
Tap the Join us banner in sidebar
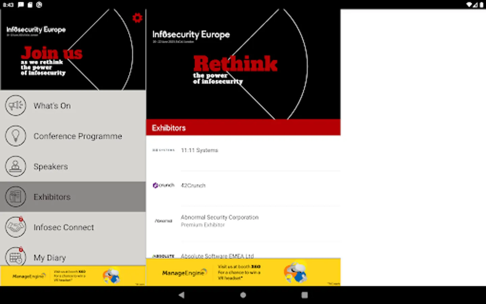pyautogui.click(x=73, y=50)
